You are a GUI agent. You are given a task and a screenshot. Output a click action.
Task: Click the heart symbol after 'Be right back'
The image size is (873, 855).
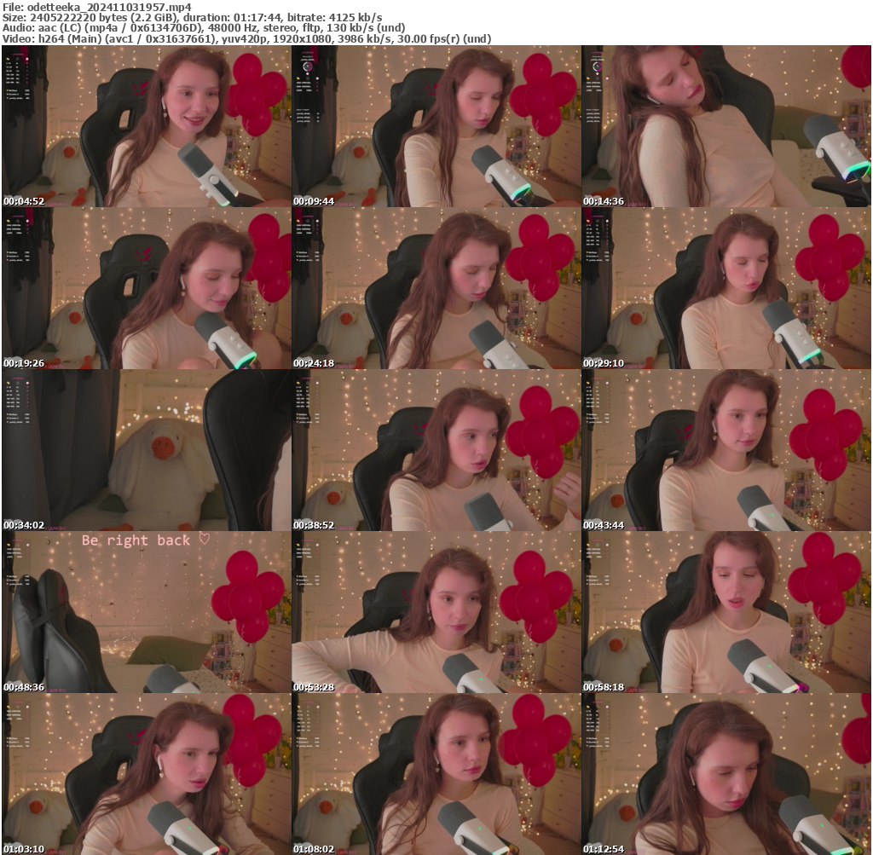click(201, 540)
